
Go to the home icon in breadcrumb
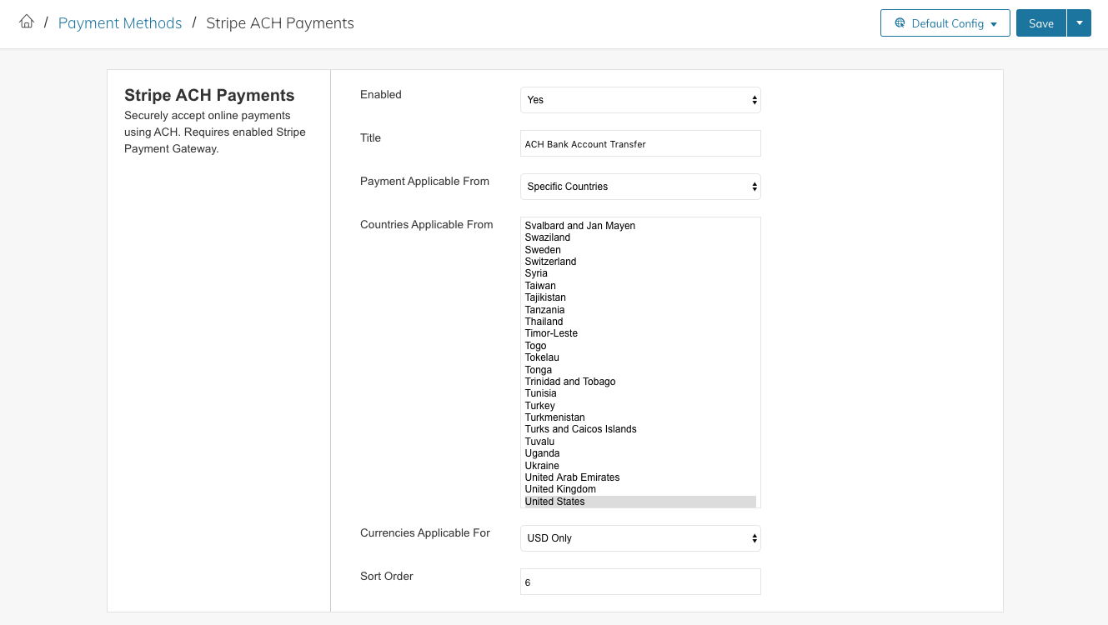click(x=27, y=22)
